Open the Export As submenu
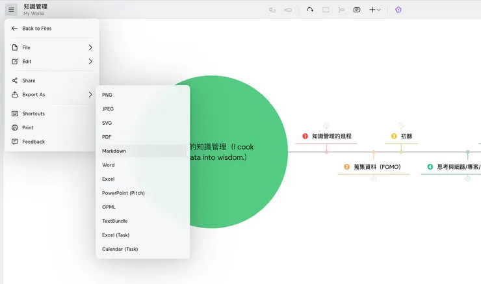This screenshot has width=481, height=284. pyautogui.click(x=52, y=94)
